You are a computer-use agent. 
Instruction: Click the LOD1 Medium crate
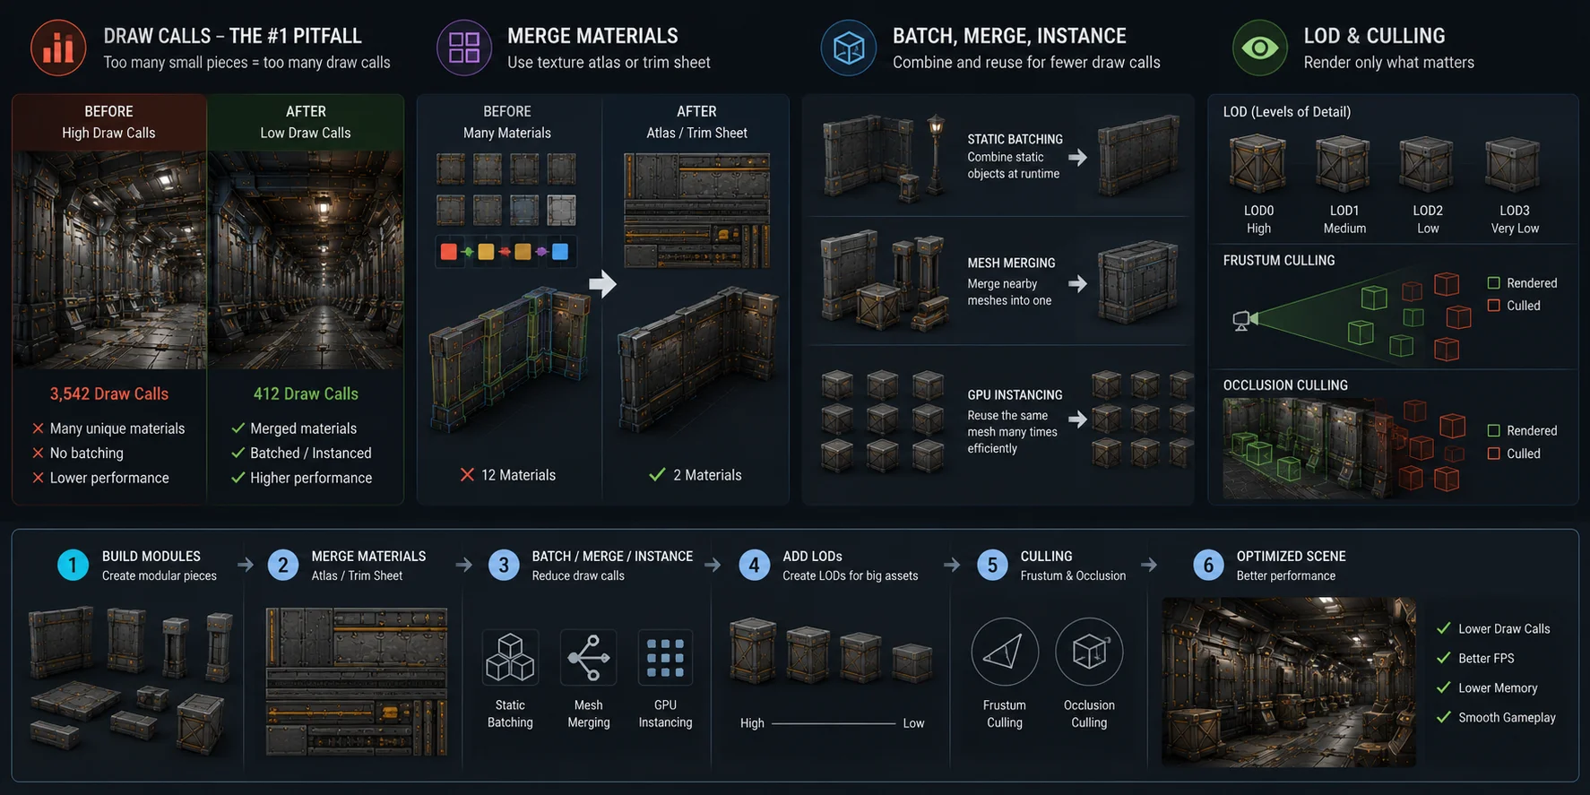click(1343, 164)
